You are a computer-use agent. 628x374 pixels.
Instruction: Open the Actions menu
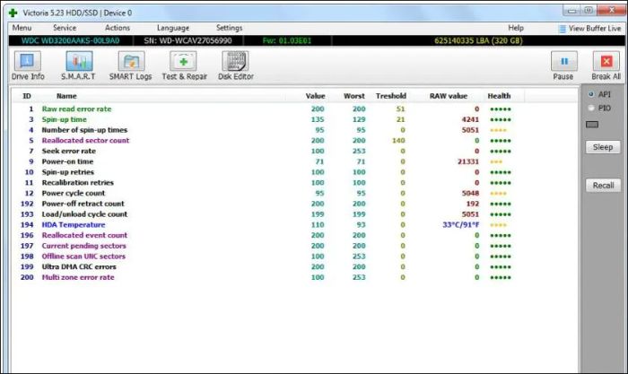tap(118, 28)
